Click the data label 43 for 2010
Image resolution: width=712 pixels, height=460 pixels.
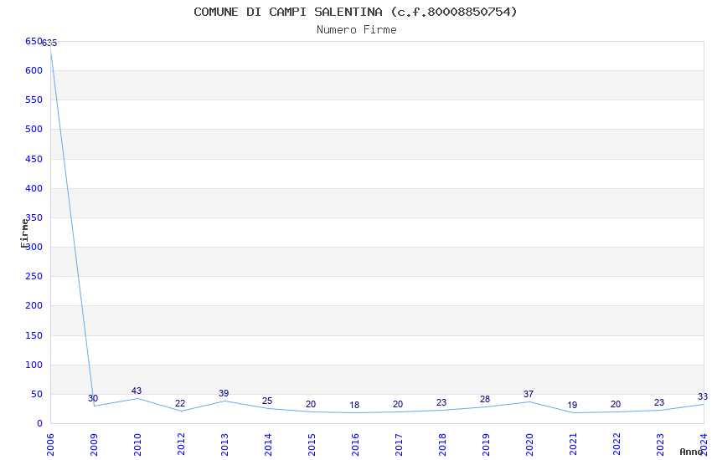(x=137, y=391)
